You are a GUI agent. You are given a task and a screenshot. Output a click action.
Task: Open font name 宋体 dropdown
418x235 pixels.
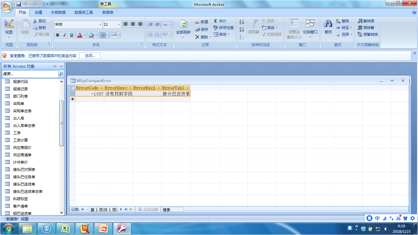click(x=100, y=24)
